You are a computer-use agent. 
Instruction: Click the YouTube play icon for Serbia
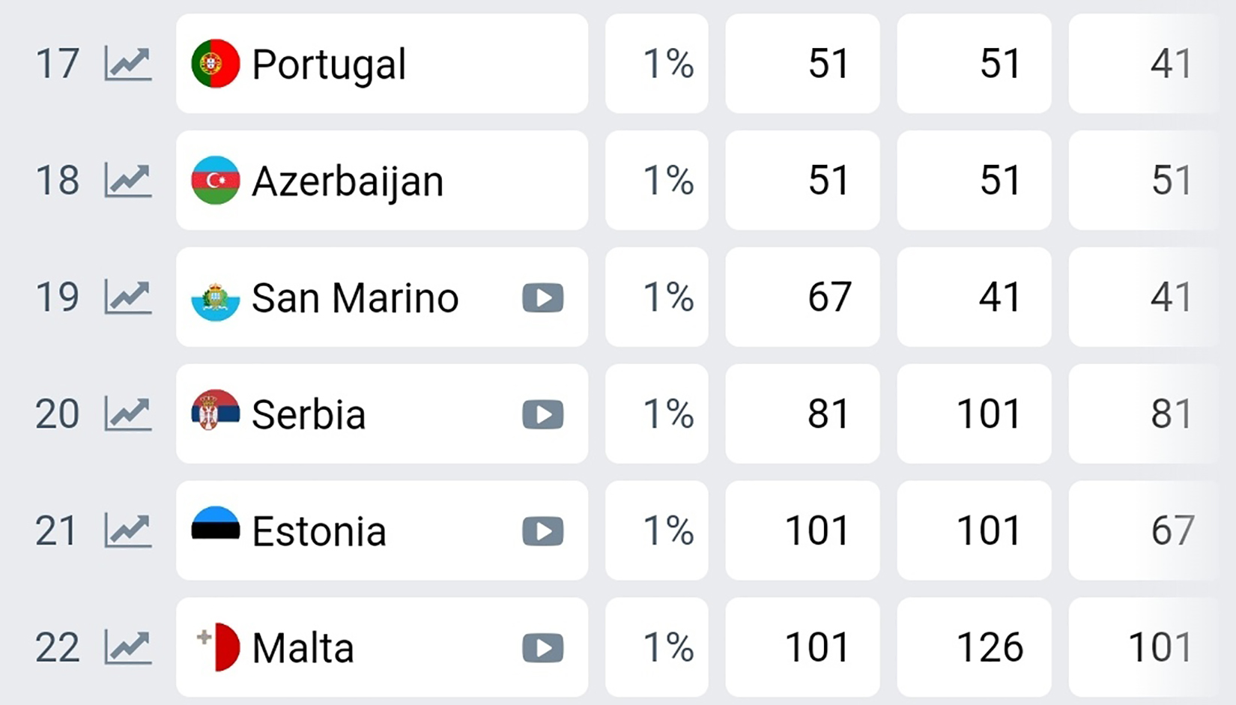tap(542, 414)
